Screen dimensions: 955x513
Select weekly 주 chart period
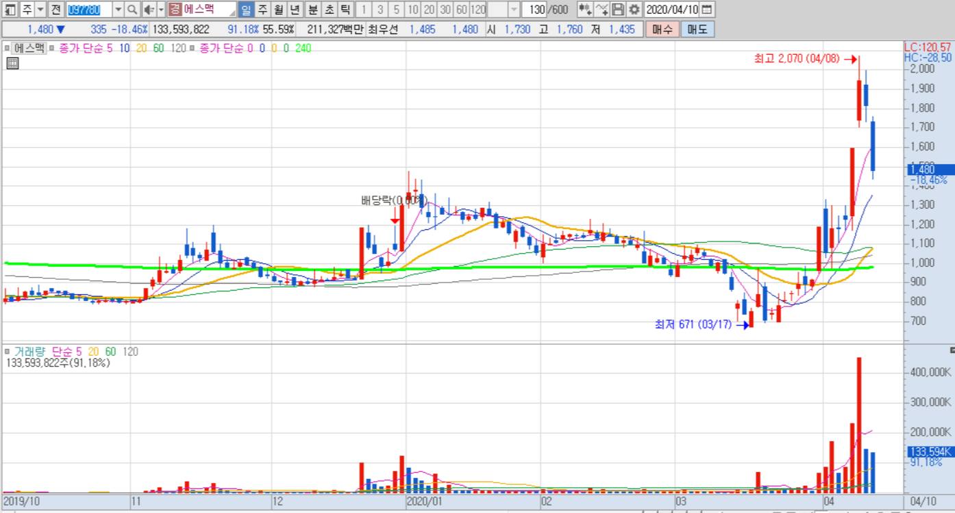[x=262, y=10]
